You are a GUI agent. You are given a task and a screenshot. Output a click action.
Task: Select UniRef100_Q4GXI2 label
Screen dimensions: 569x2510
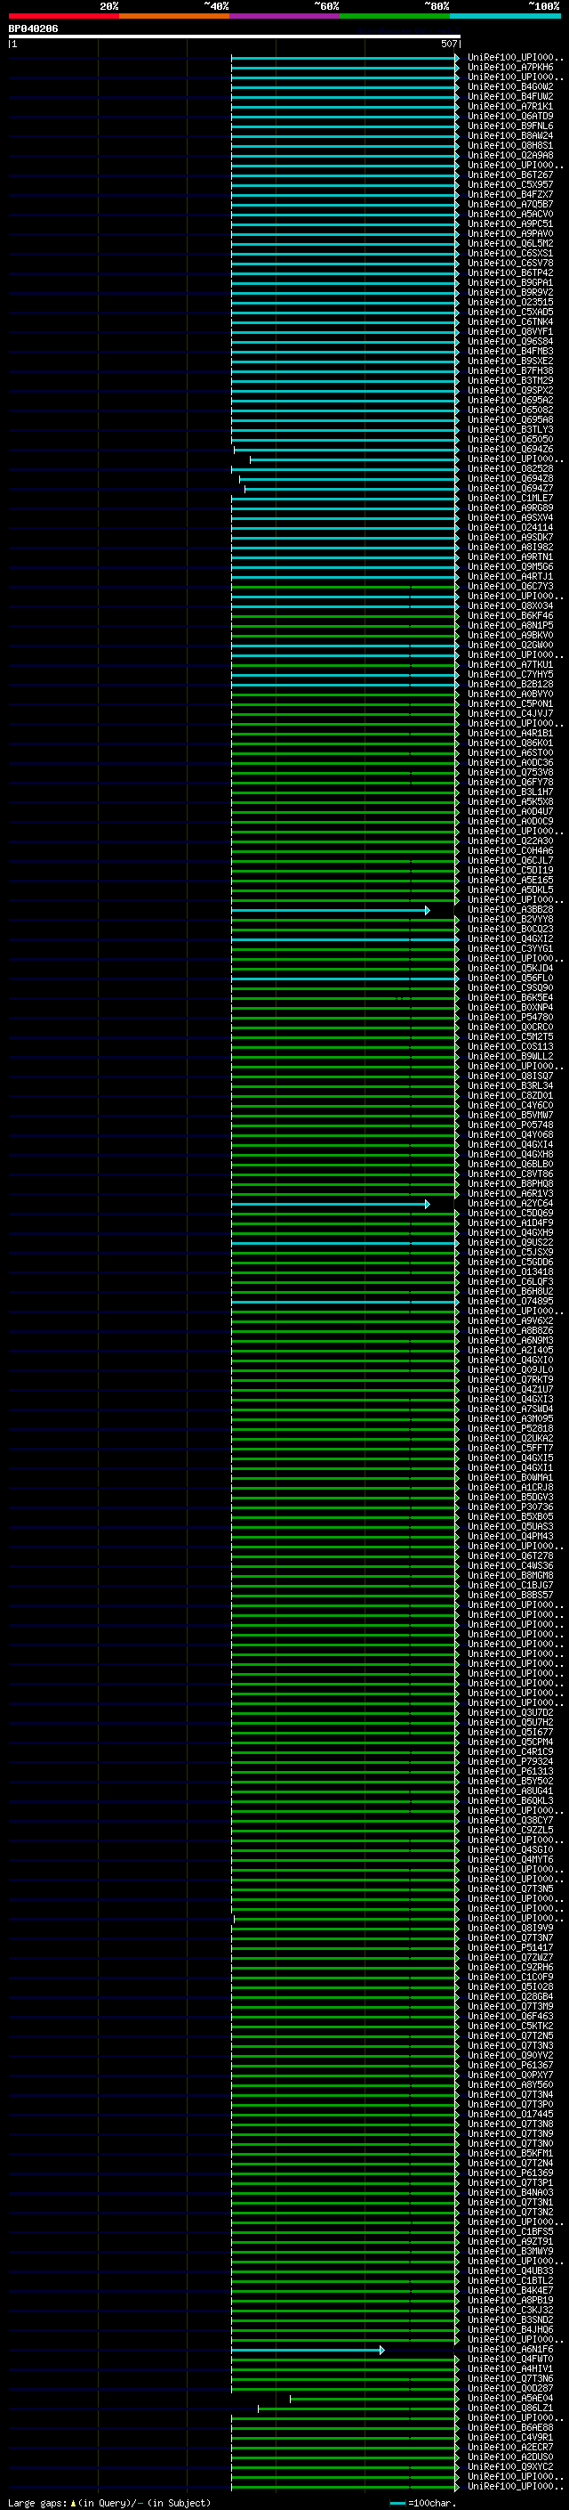click(510, 939)
